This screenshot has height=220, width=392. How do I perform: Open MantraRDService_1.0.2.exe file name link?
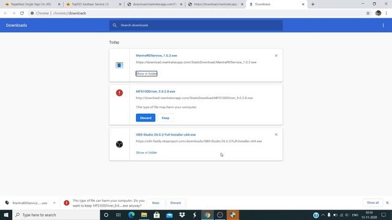coord(156,56)
